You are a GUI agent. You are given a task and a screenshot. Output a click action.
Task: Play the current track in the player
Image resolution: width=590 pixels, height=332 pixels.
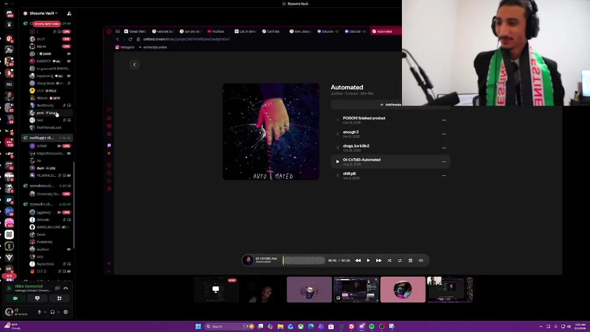(x=368, y=261)
